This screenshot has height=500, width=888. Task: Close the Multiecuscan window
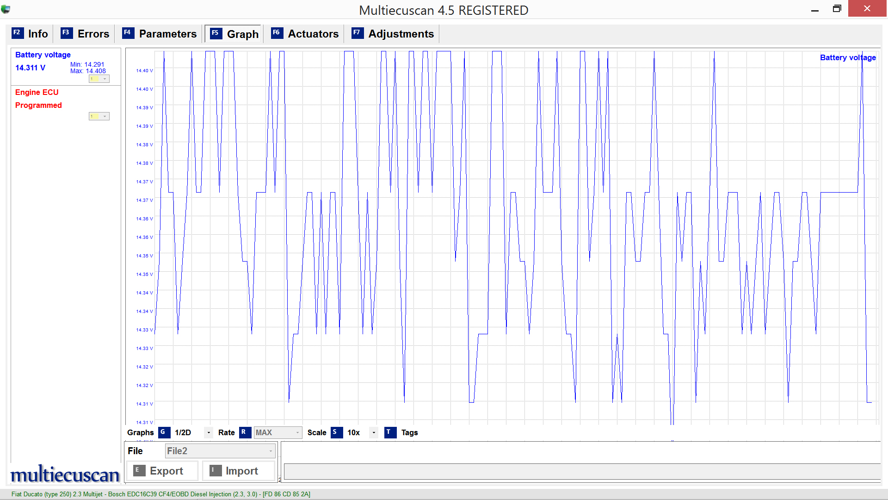click(867, 9)
